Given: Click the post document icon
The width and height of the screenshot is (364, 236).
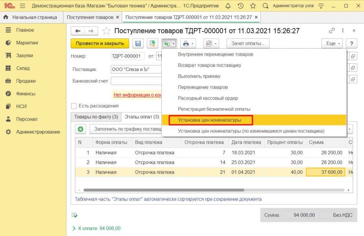Looking at the screenshot, I should 152,44.
